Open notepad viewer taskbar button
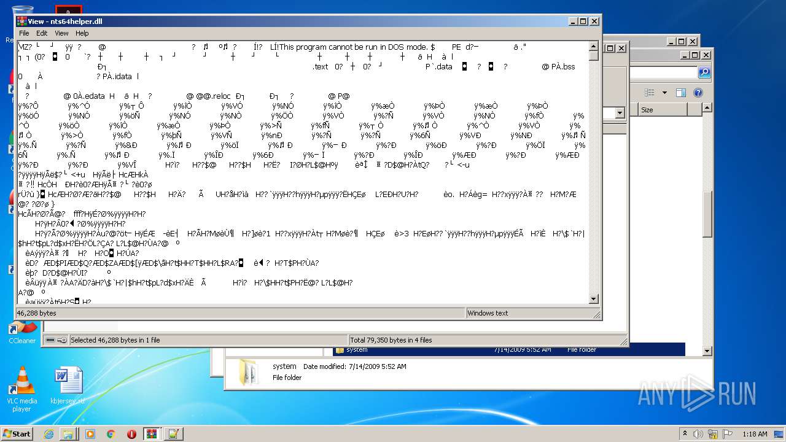Image resolution: width=786 pixels, height=442 pixels. click(173, 434)
